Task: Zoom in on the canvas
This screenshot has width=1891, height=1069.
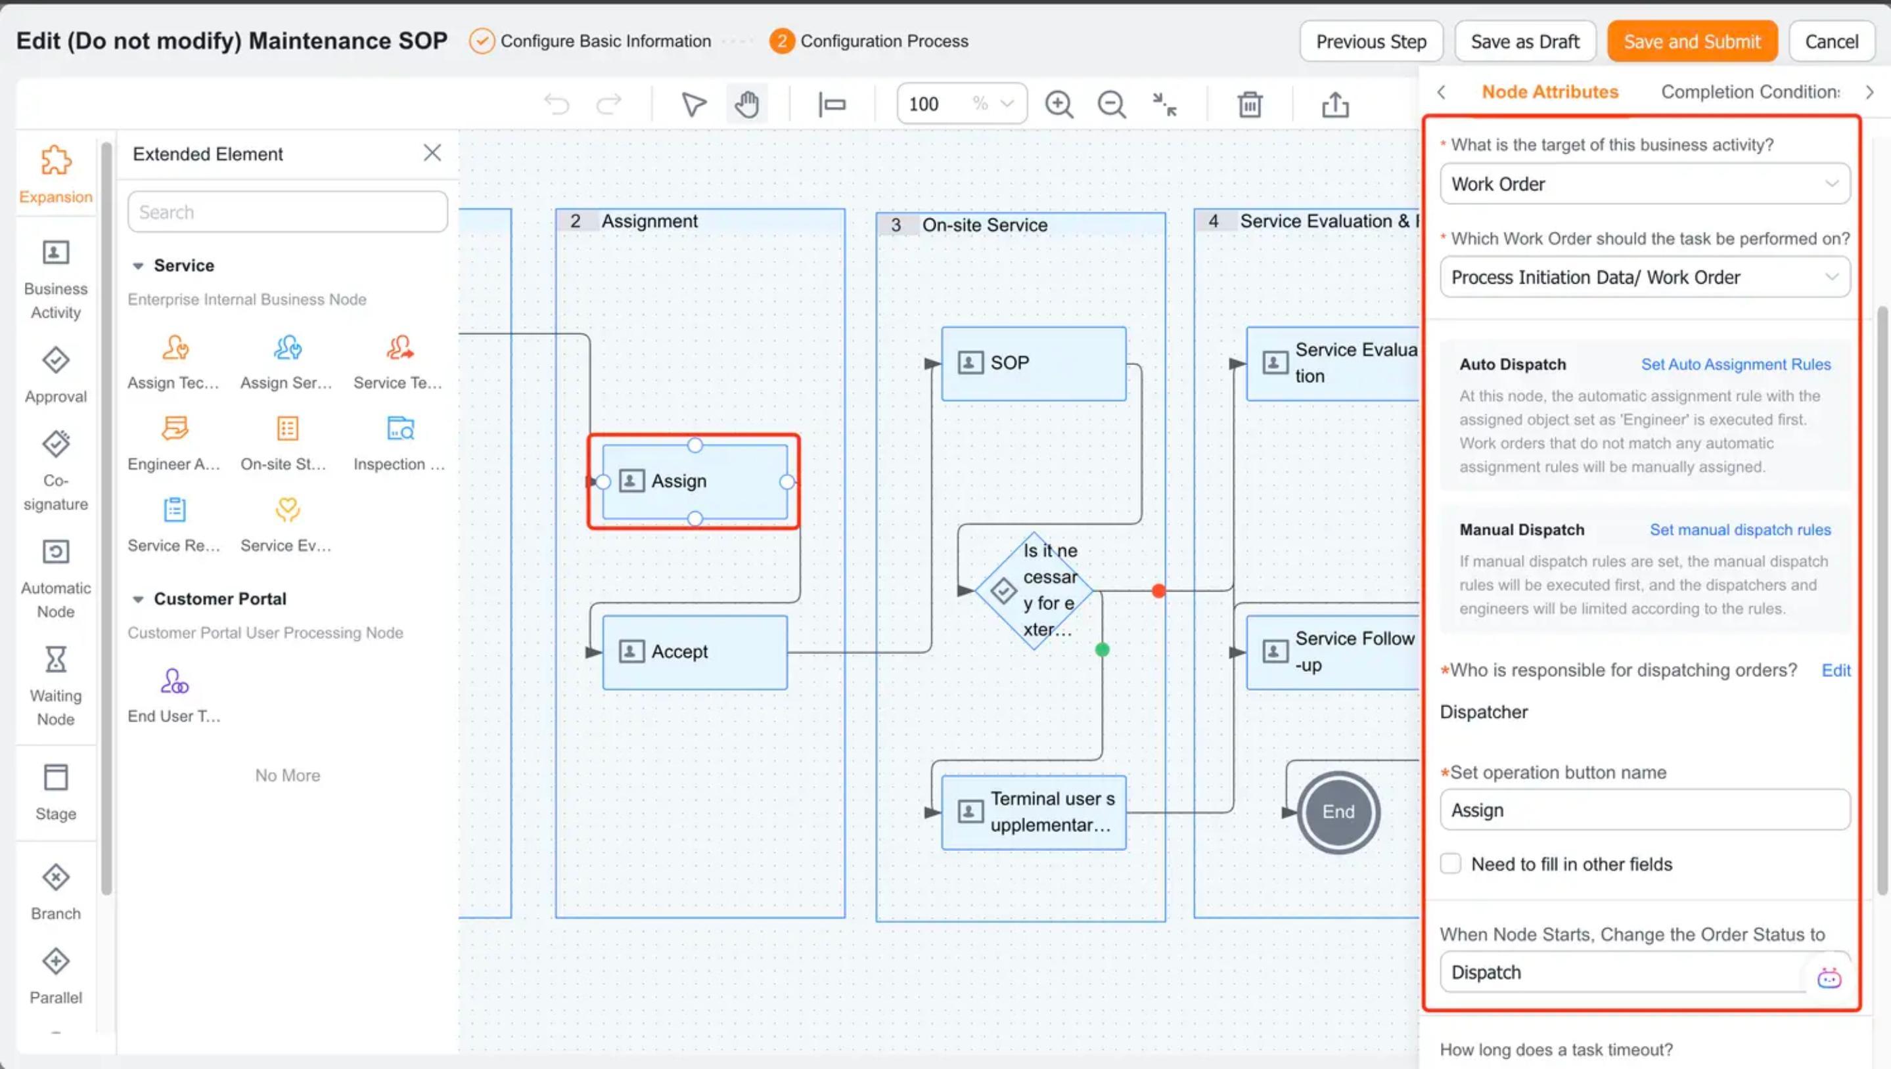Action: pyautogui.click(x=1059, y=104)
